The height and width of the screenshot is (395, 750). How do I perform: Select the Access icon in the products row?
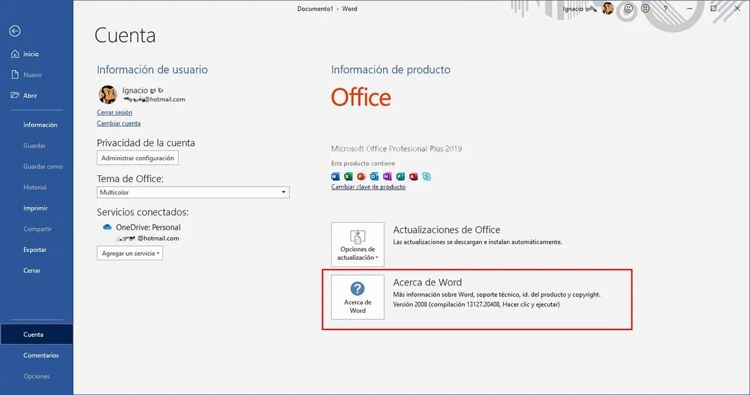tap(413, 177)
